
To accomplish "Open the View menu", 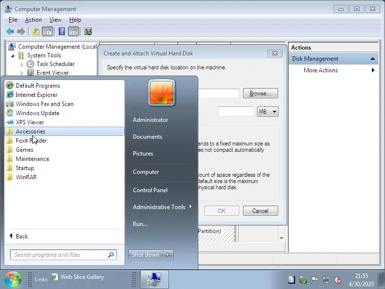I will 55,20.
